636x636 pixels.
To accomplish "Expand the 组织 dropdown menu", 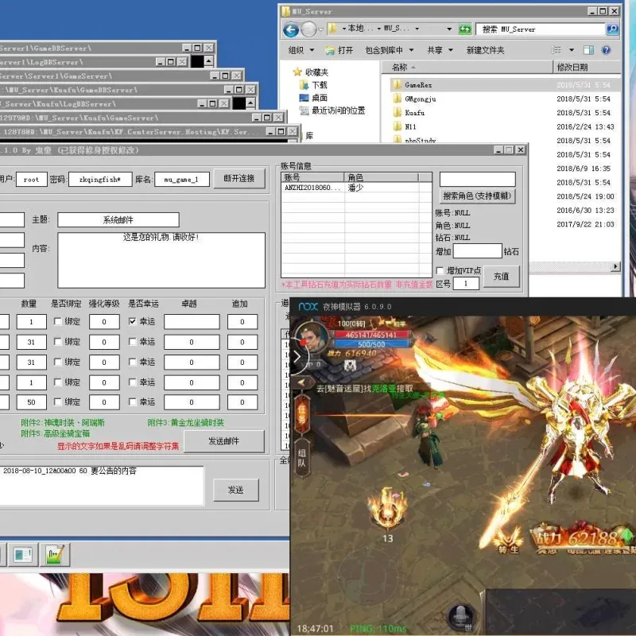I will 301,50.
